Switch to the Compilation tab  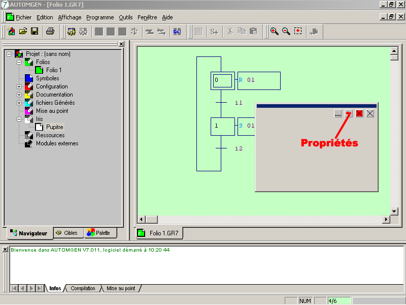pyautogui.click(x=83, y=289)
